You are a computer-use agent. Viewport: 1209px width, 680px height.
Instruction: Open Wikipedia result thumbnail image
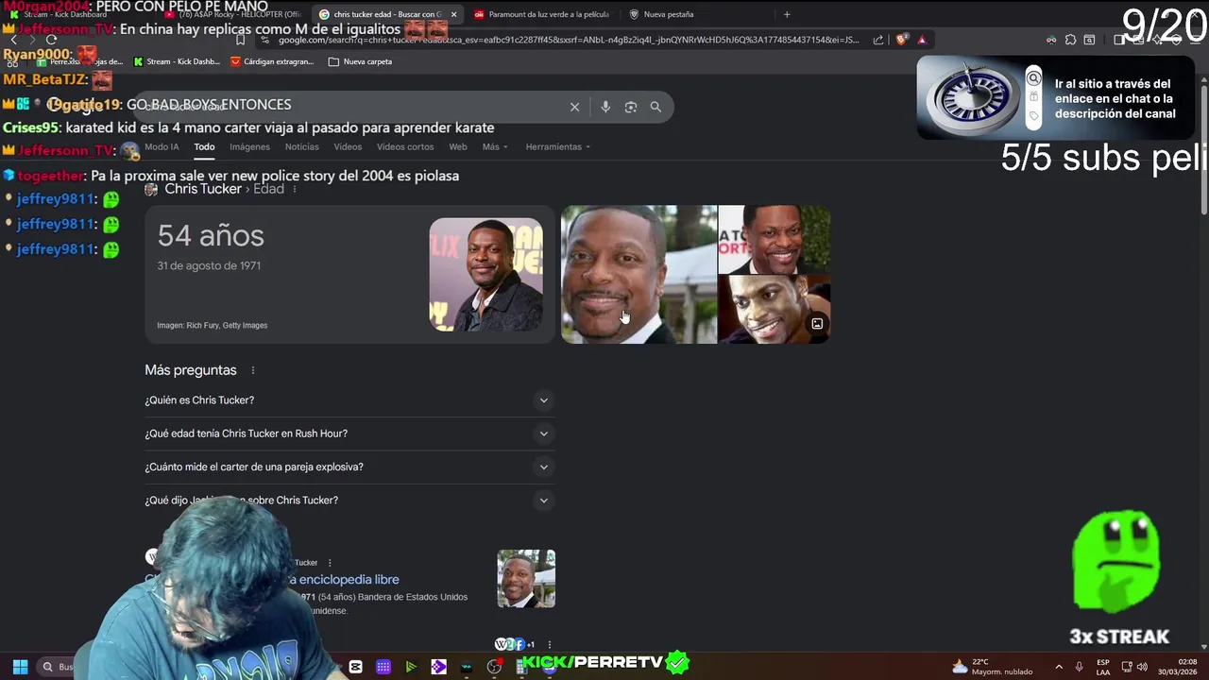526,579
